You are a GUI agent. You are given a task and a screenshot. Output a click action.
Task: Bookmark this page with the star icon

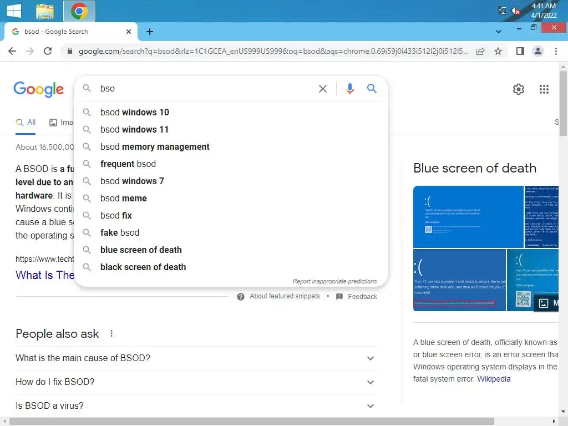[498, 51]
